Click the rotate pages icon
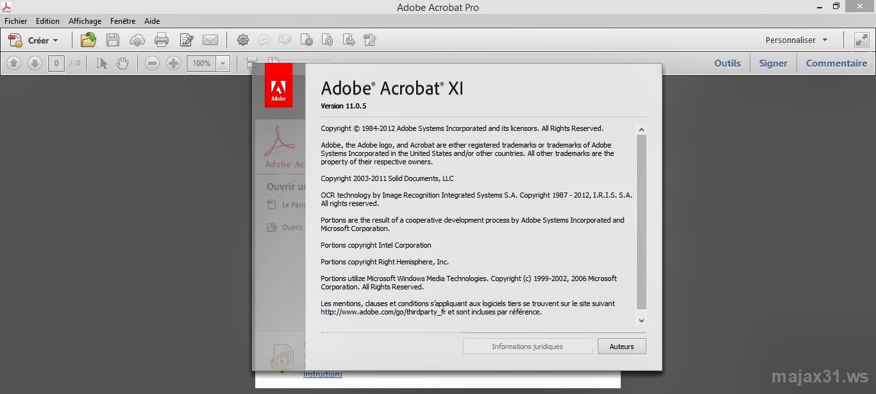Viewport: 876px width, 394px height. coord(328,40)
